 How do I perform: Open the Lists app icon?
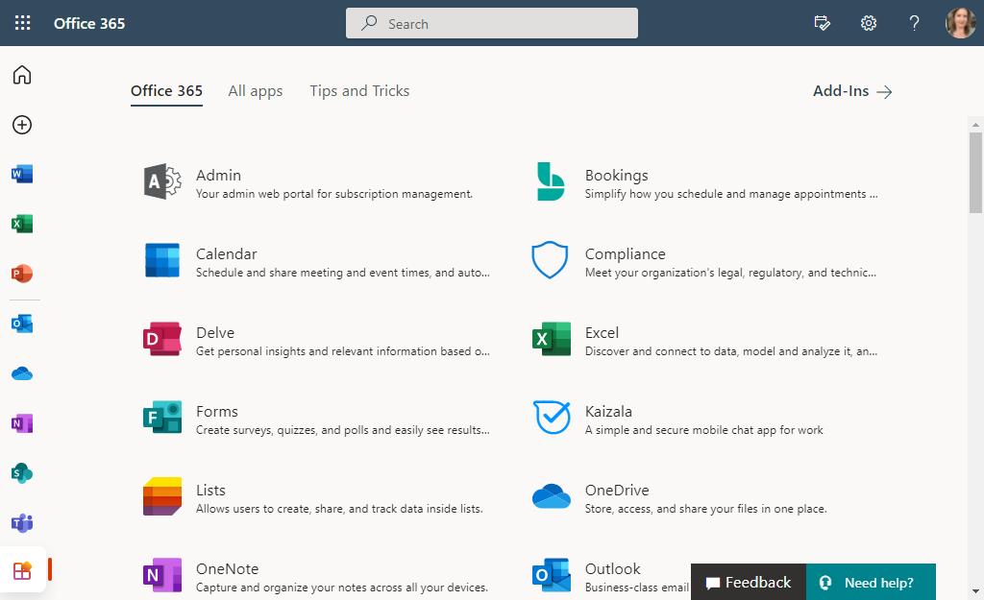click(x=162, y=496)
